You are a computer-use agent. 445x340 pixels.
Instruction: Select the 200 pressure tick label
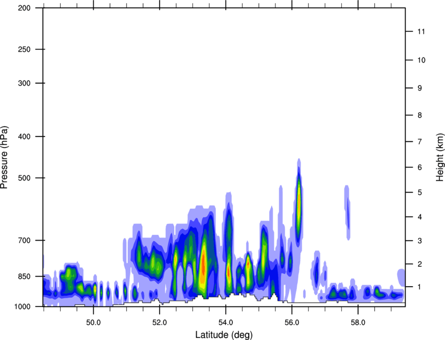tap(24, 8)
